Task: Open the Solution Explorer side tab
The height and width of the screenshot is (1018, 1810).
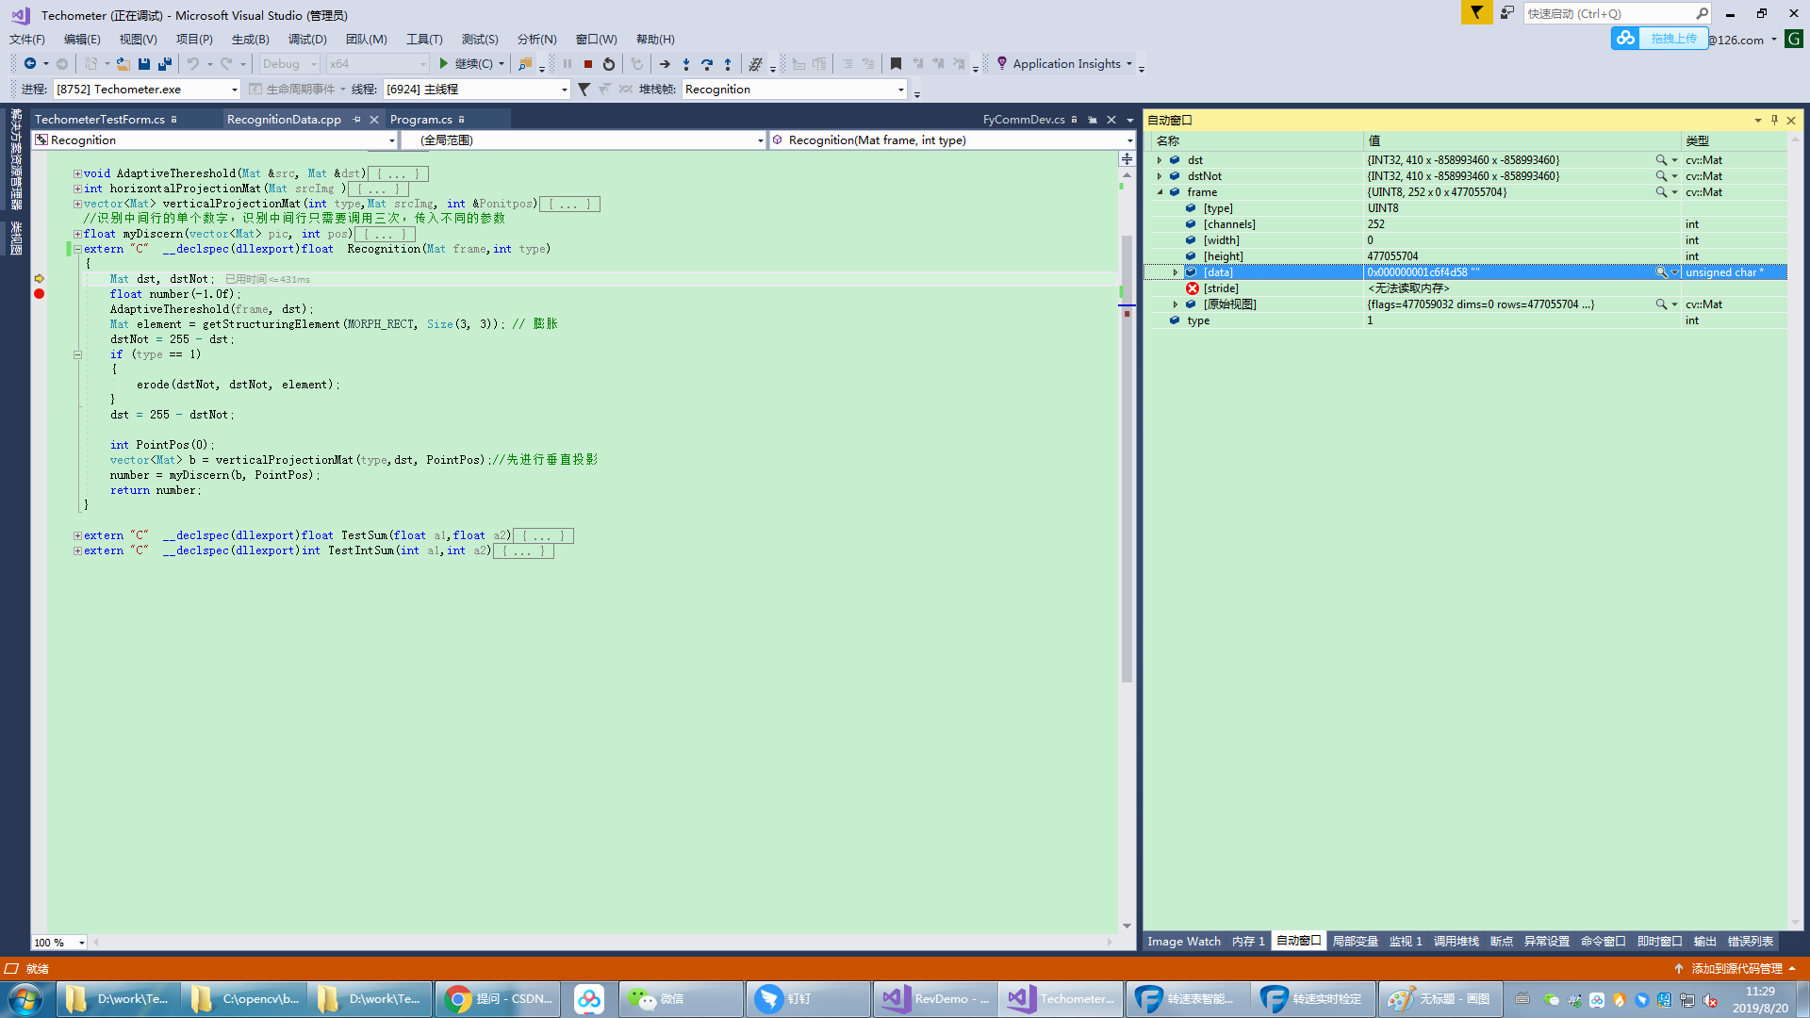Action: pyautogui.click(x=16, y=158)
